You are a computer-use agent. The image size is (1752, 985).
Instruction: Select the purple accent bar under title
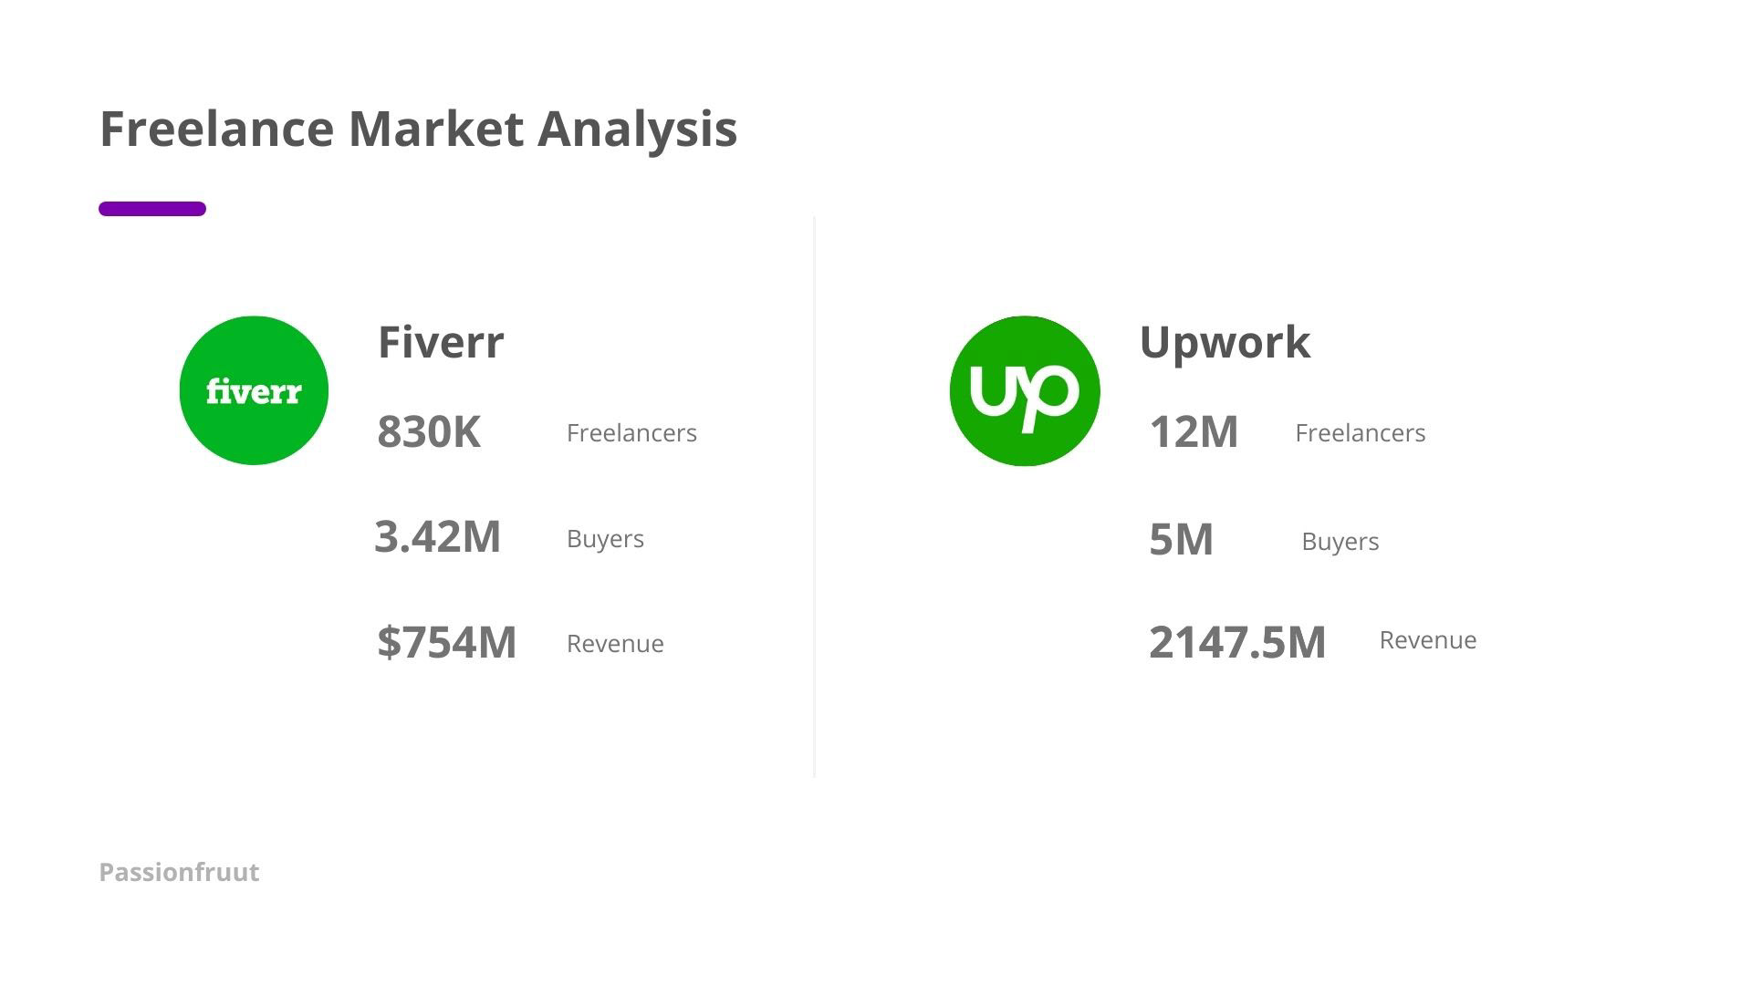click(152, 209)
